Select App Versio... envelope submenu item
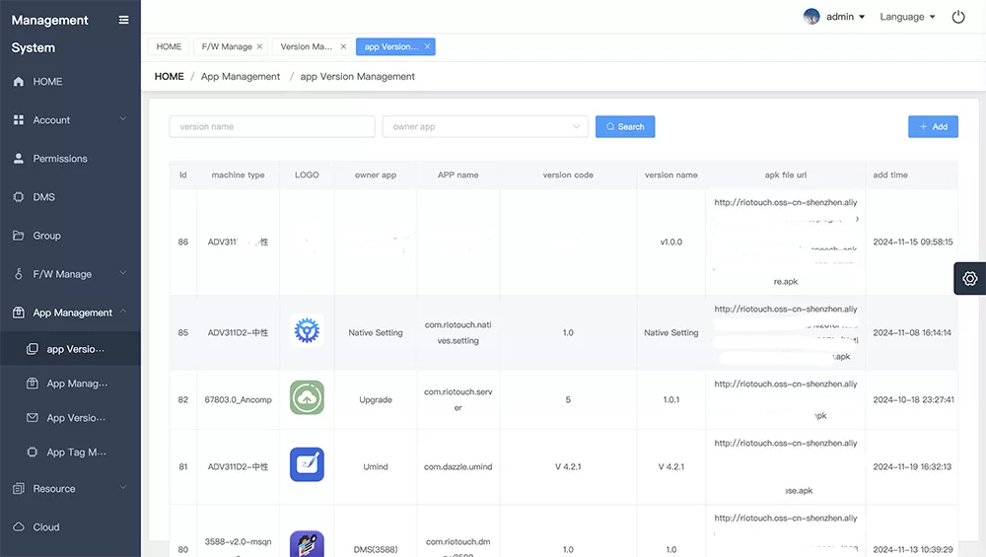The image size is (986, 557). 70,418
